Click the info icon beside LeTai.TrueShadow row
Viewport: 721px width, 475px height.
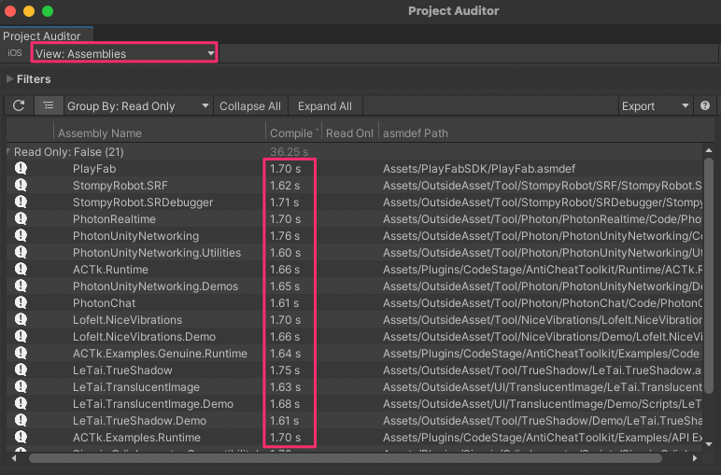click(x=21, y=370)
